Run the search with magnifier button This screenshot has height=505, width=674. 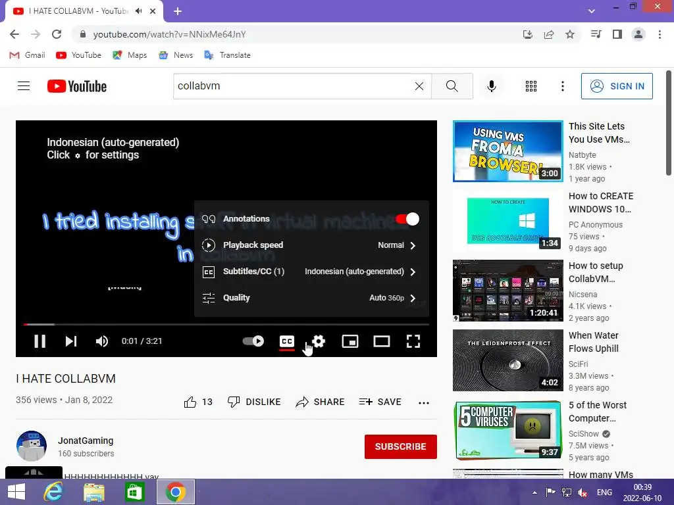(452, 86)
